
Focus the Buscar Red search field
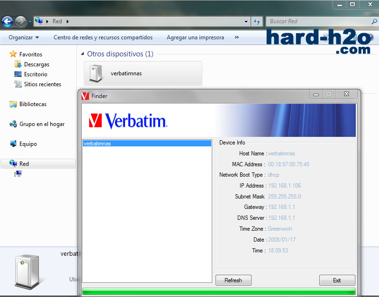click(x=319, y=21)
